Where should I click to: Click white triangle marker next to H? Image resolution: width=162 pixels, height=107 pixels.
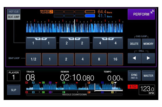tap(115, 83)
